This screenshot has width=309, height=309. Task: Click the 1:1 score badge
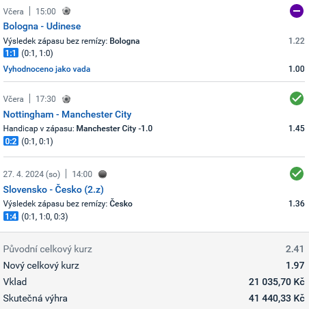point(11,53)
